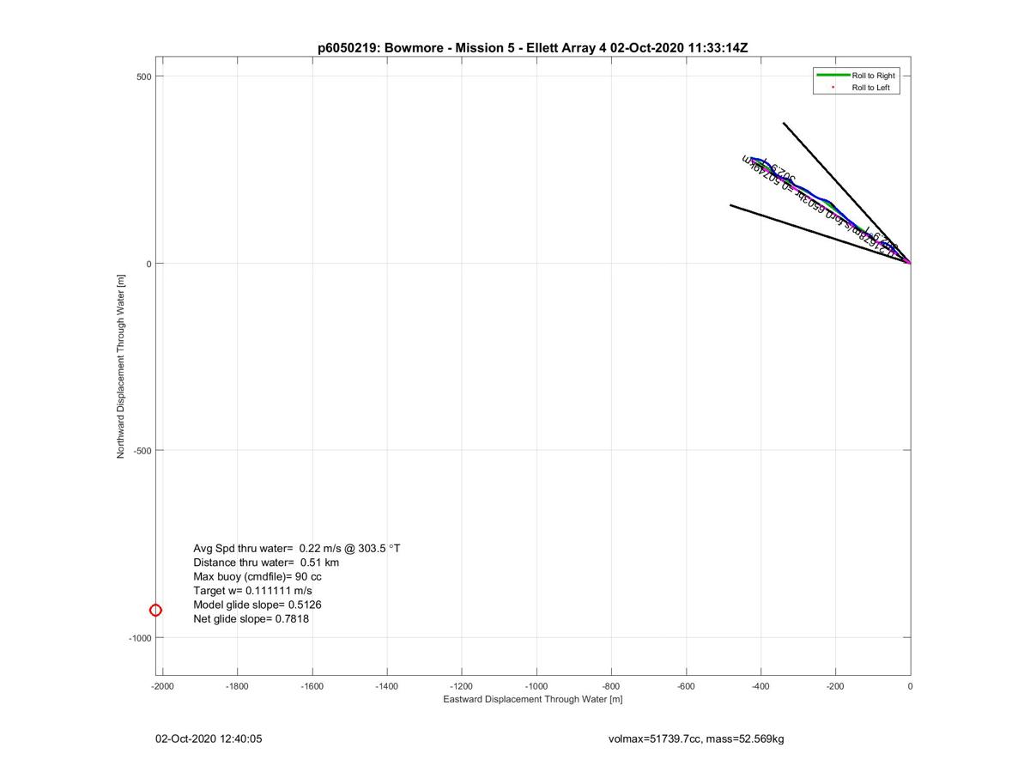Click the "Northward Displacement Through Water [m]" axis label
The image size is (1030, 760).
[121, 365]
